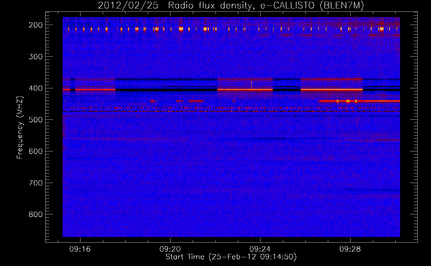Click the 500 frequency tick label
The image size is (431, 266).
click(35, 120)
